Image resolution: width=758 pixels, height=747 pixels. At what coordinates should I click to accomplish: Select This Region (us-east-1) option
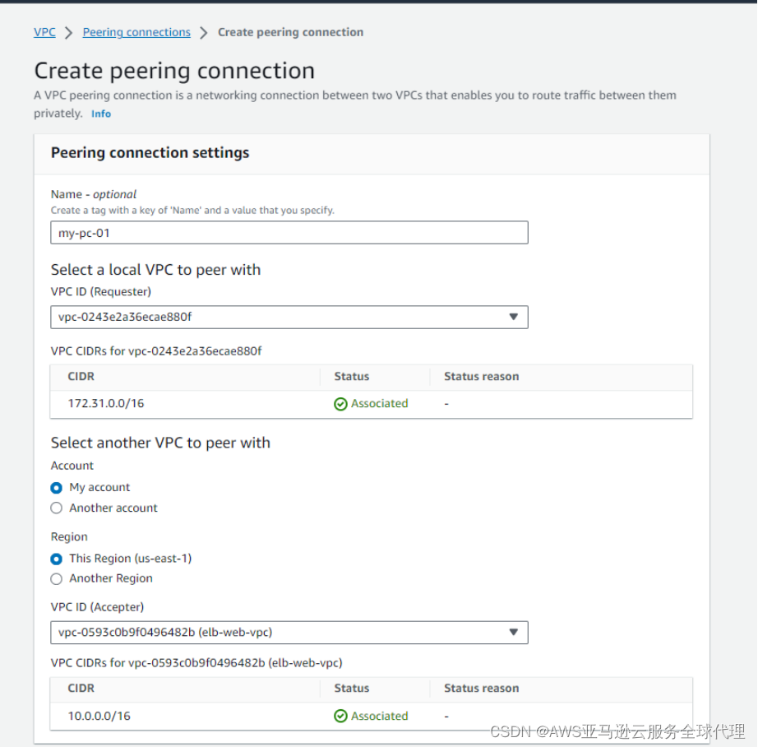pyautogui.click(x=56, y=558)
